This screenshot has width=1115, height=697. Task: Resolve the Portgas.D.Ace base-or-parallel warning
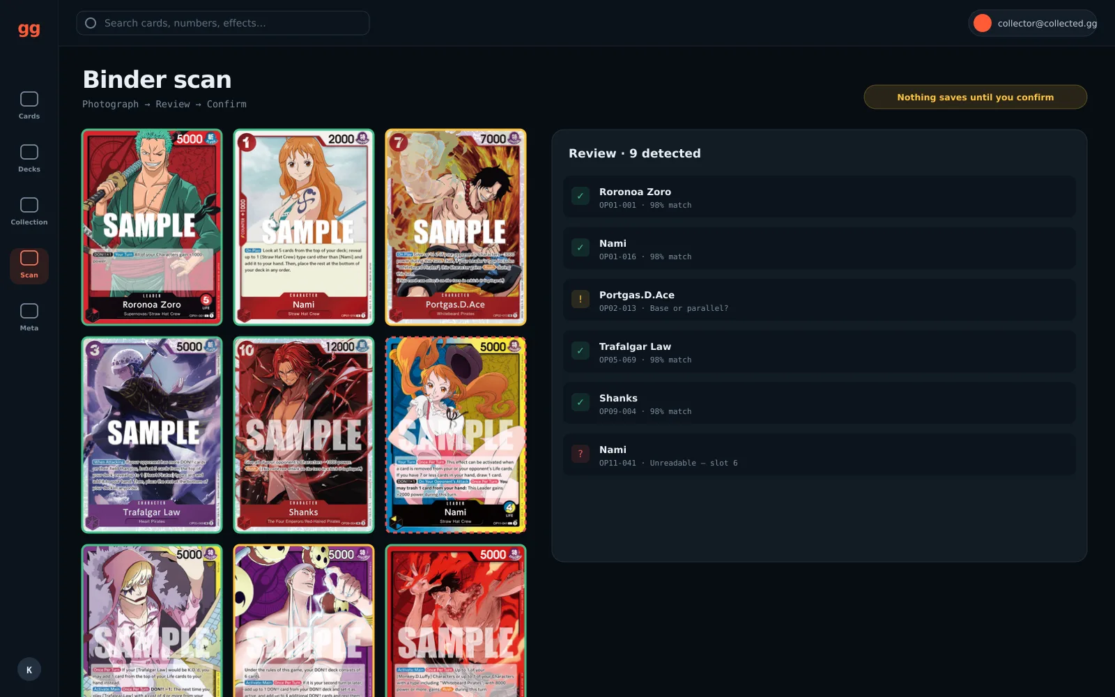tap(580, 299)
